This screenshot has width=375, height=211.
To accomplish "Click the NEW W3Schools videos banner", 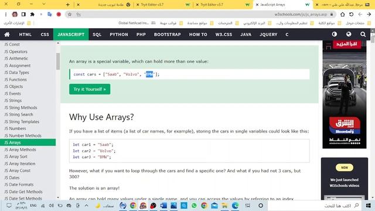I will [x=344, y=178].
